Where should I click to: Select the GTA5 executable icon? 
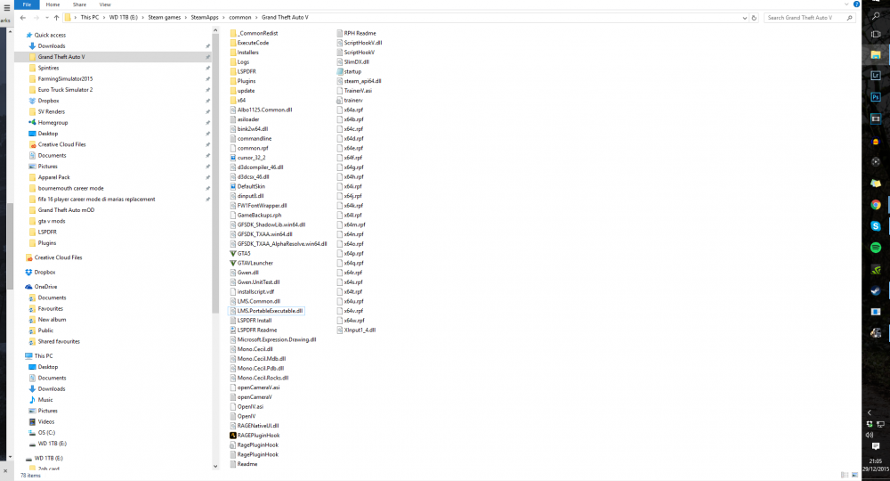232,253
